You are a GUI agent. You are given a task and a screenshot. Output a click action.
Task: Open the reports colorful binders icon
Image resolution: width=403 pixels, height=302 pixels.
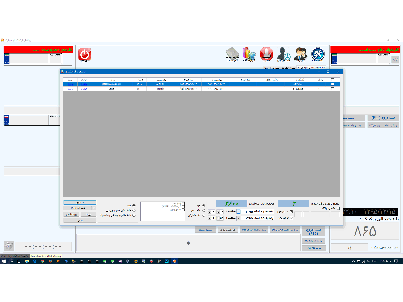pyautogui.click(x=249, y=54)
